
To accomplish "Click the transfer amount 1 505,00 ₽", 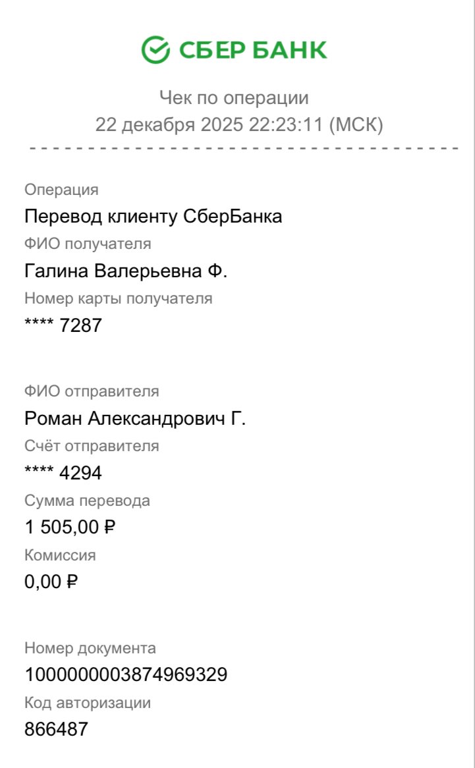I will [x=70, y=527].
